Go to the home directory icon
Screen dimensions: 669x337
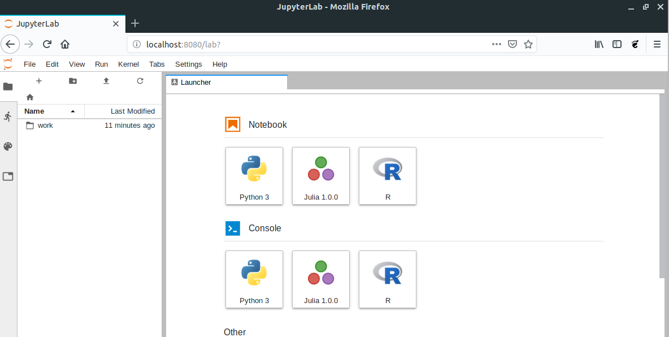coord(30,97)
